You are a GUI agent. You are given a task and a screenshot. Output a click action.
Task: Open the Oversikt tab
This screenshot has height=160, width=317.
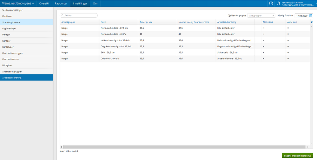[x=44, y=3]
